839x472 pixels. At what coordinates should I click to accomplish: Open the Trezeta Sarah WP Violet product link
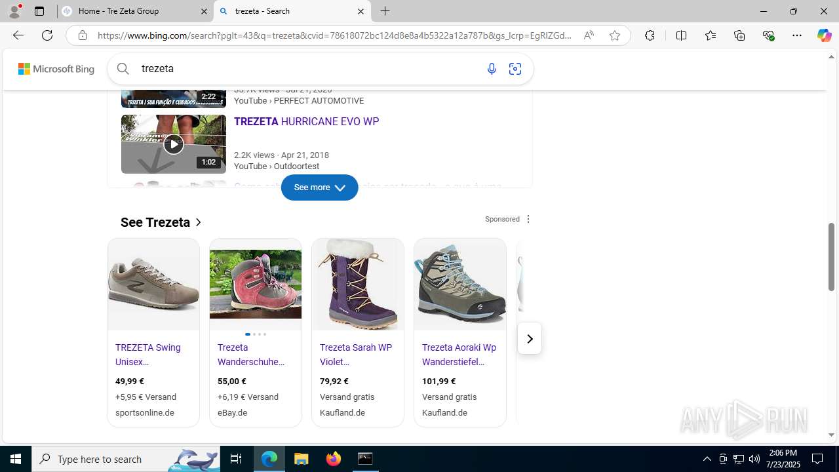point(356,355)
